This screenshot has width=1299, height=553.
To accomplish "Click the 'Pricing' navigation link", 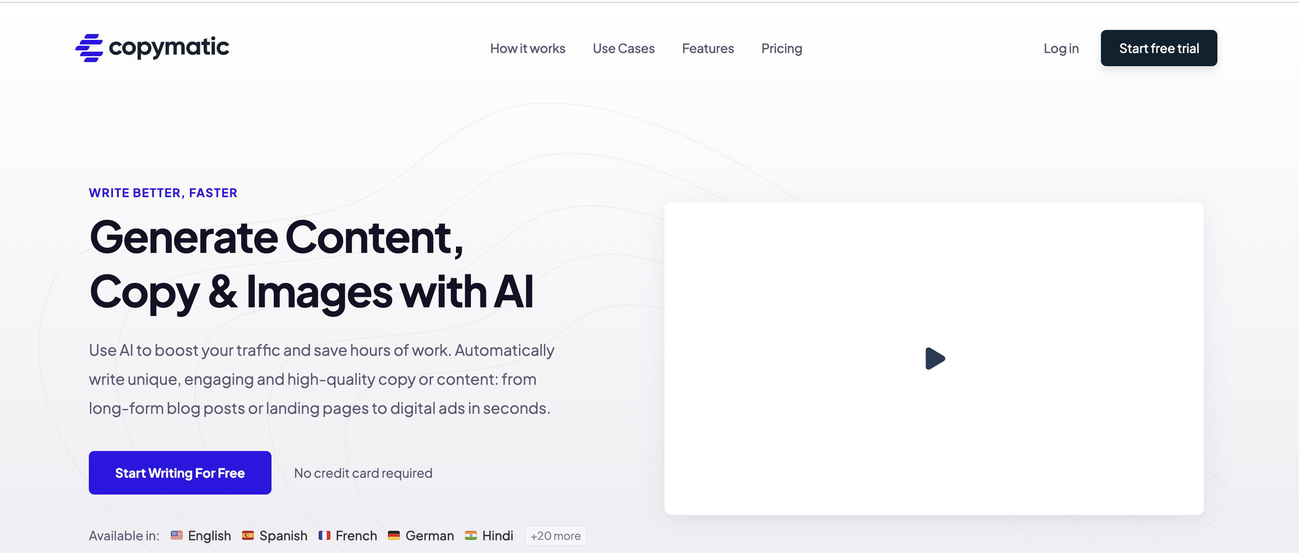I will pos(781,47).
